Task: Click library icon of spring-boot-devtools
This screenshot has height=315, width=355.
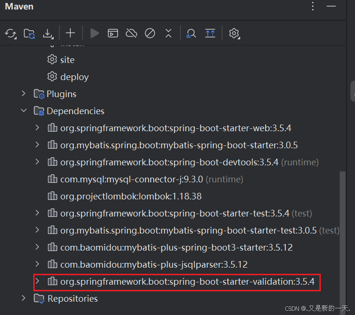Action: click(x=52, y=162)
